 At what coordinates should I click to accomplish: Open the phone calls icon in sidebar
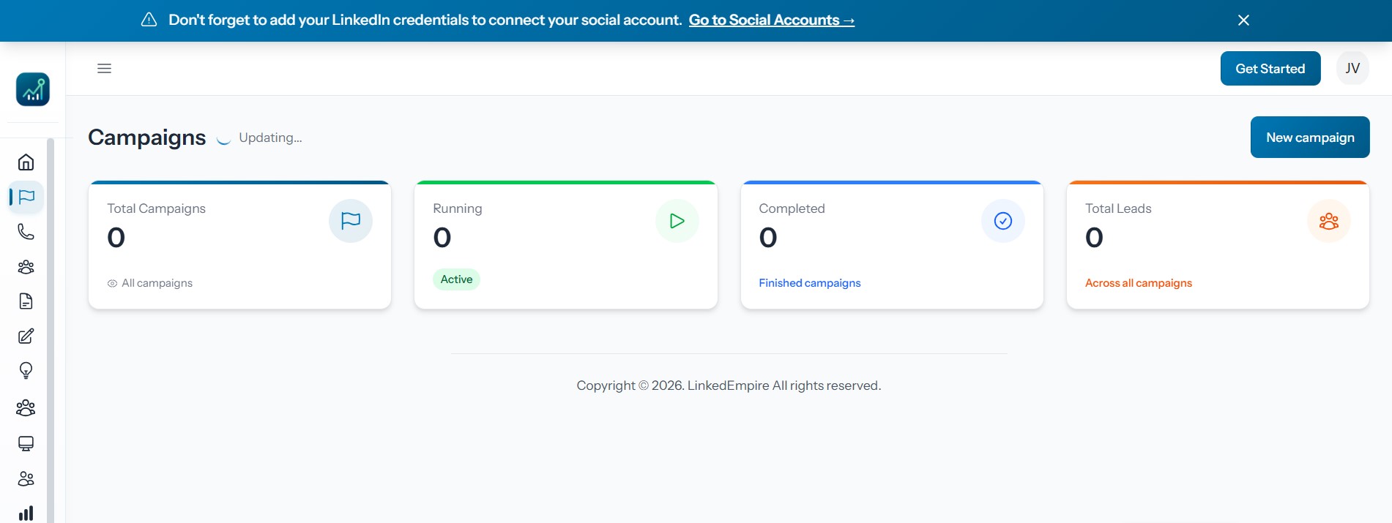coord(26,232)
